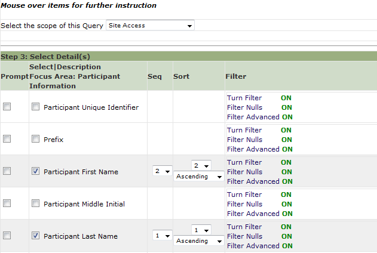Enable the Prompt checkbox in the Prefix row
The height and width of the screenshot is (253, 377).
(x=7, y=139)
